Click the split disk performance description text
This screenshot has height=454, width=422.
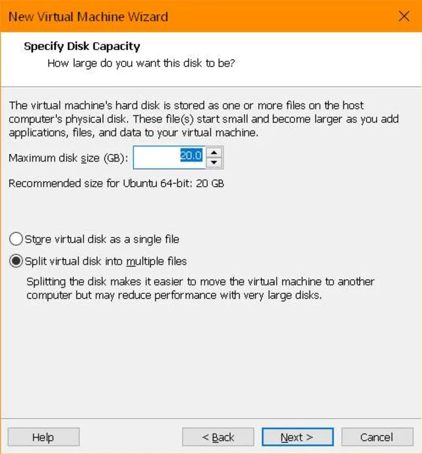pyautogui.click(x=200, y=288)
